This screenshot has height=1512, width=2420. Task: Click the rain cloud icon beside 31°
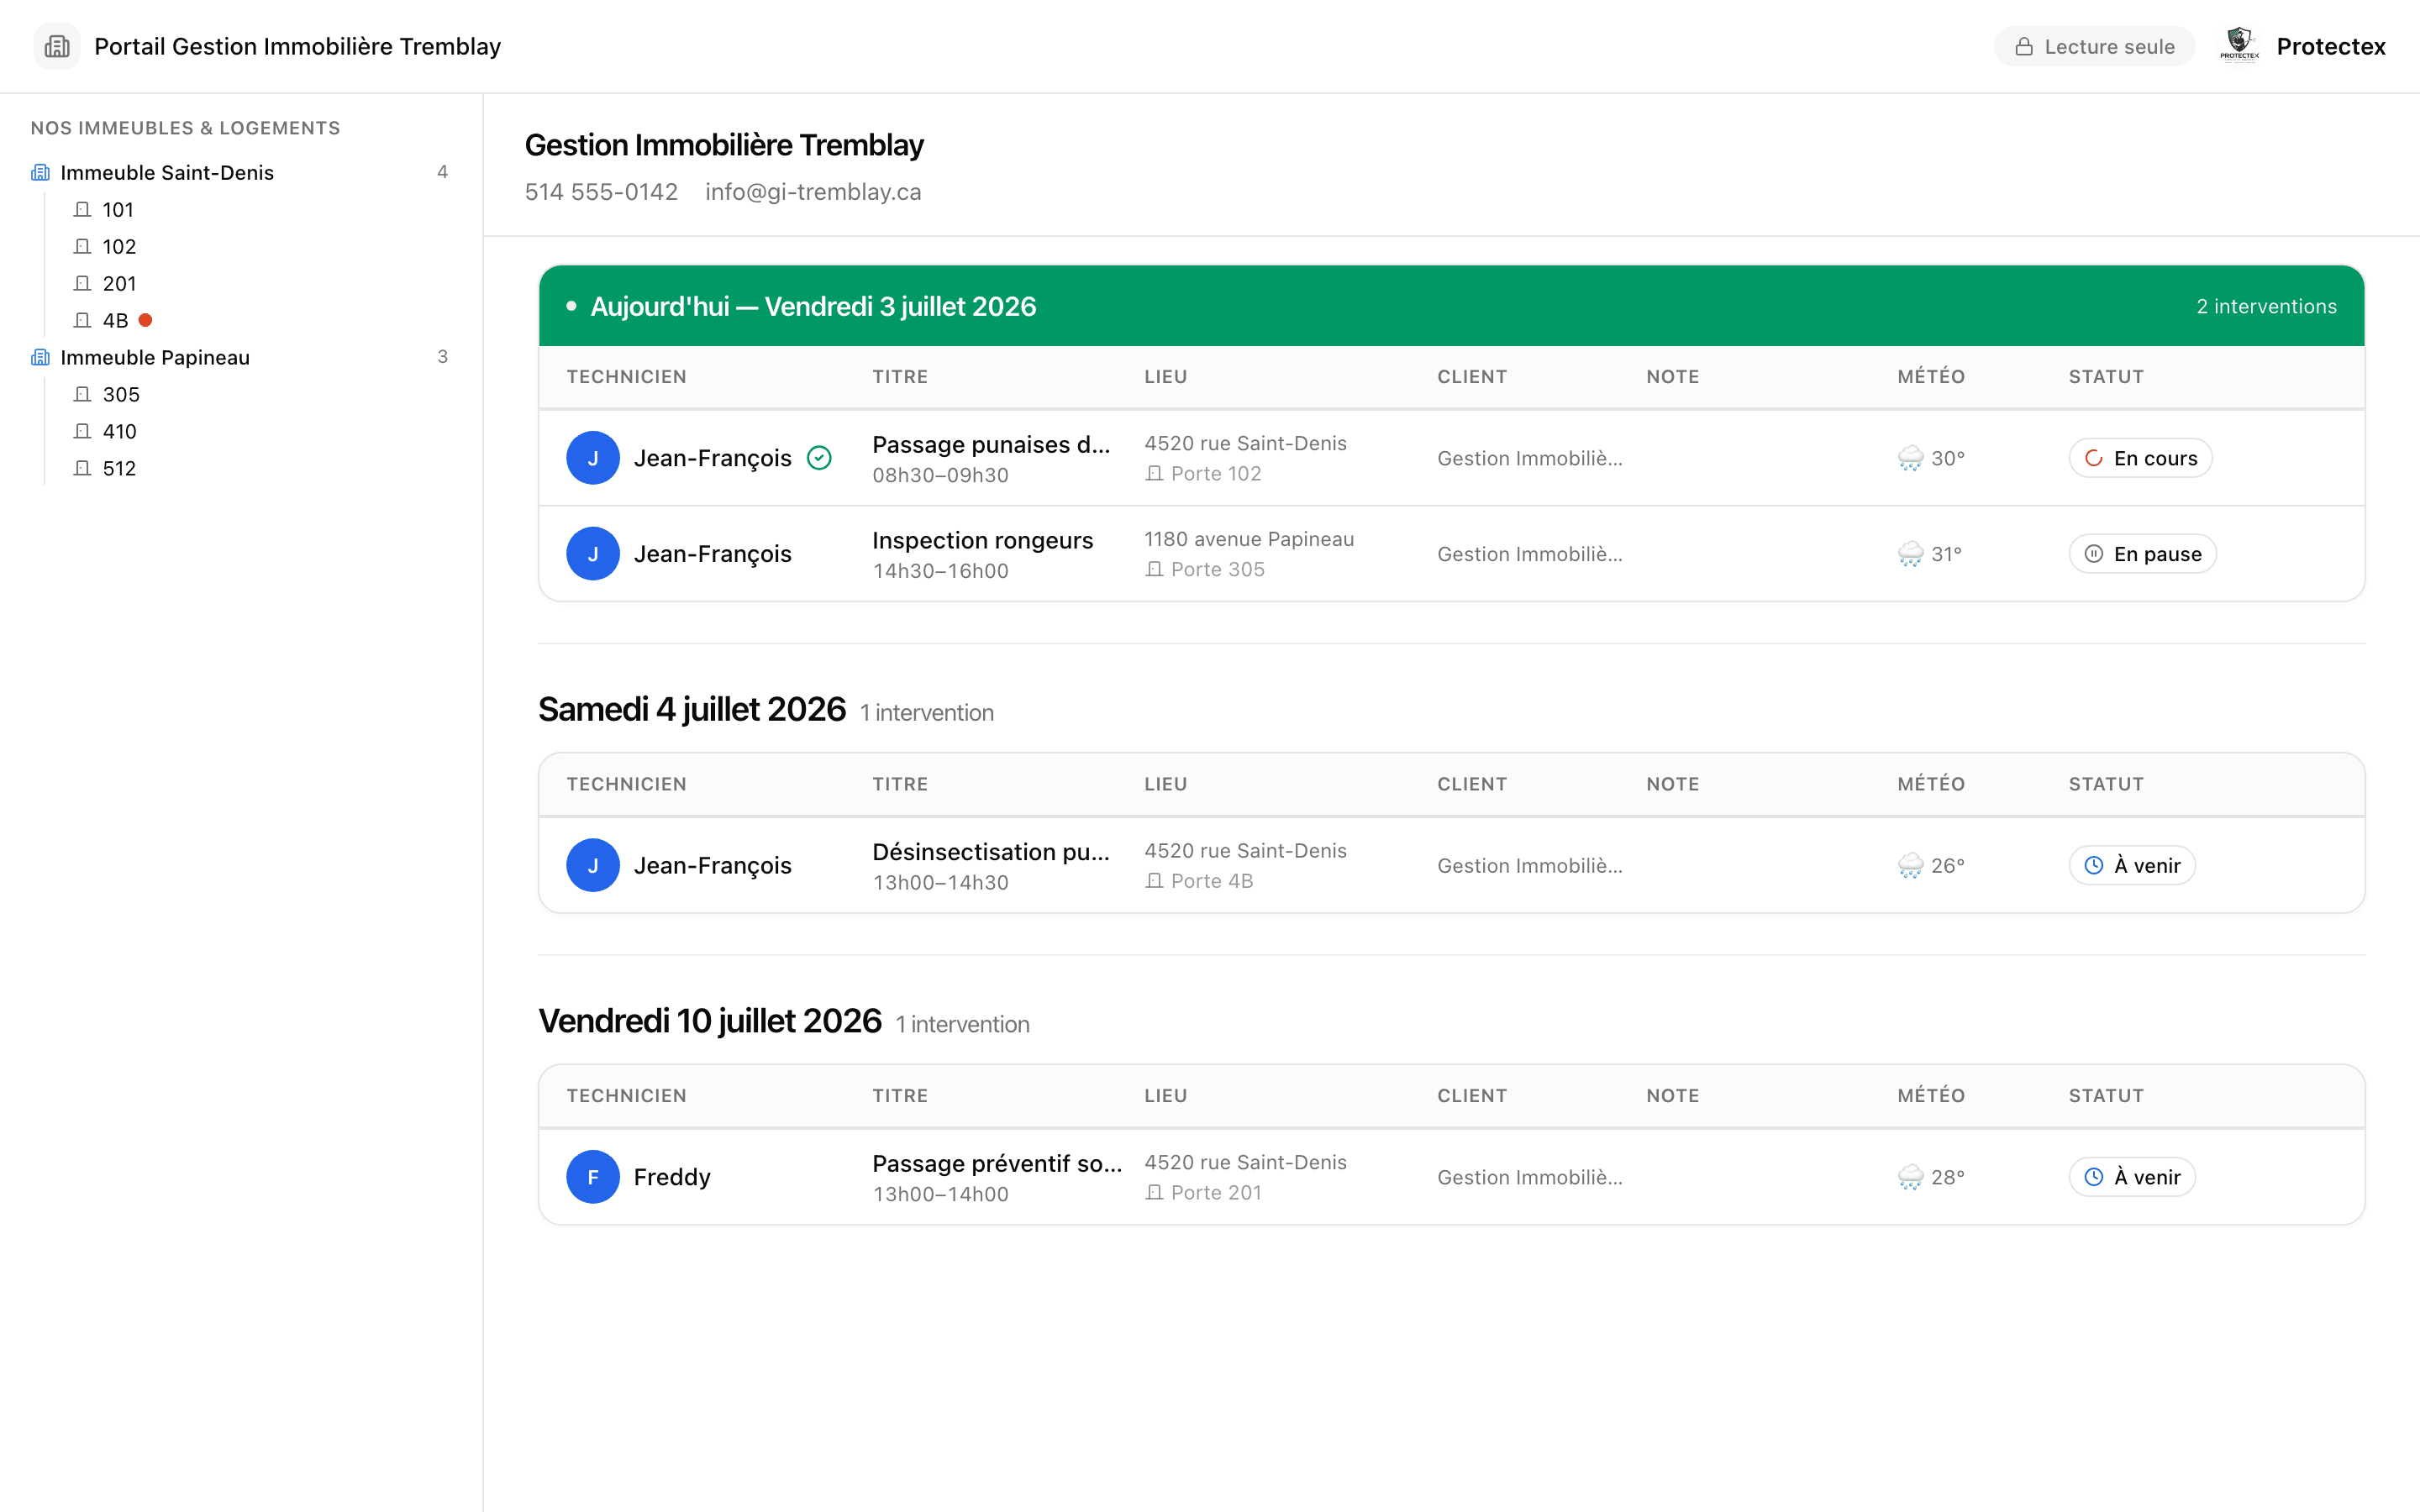click(x=1910, y=554)
